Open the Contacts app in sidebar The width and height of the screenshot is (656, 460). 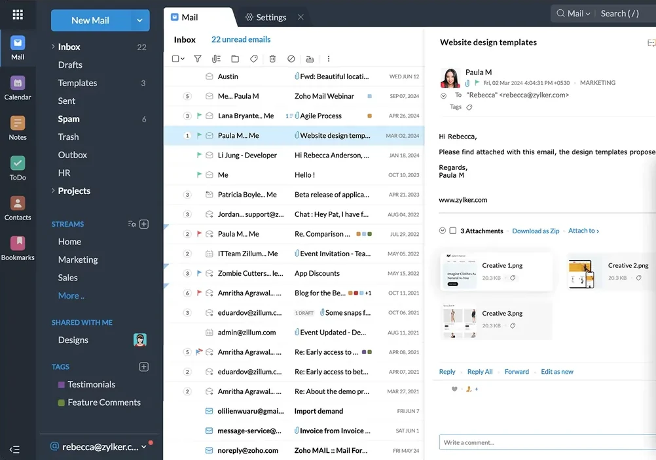(x=18, y=208)
